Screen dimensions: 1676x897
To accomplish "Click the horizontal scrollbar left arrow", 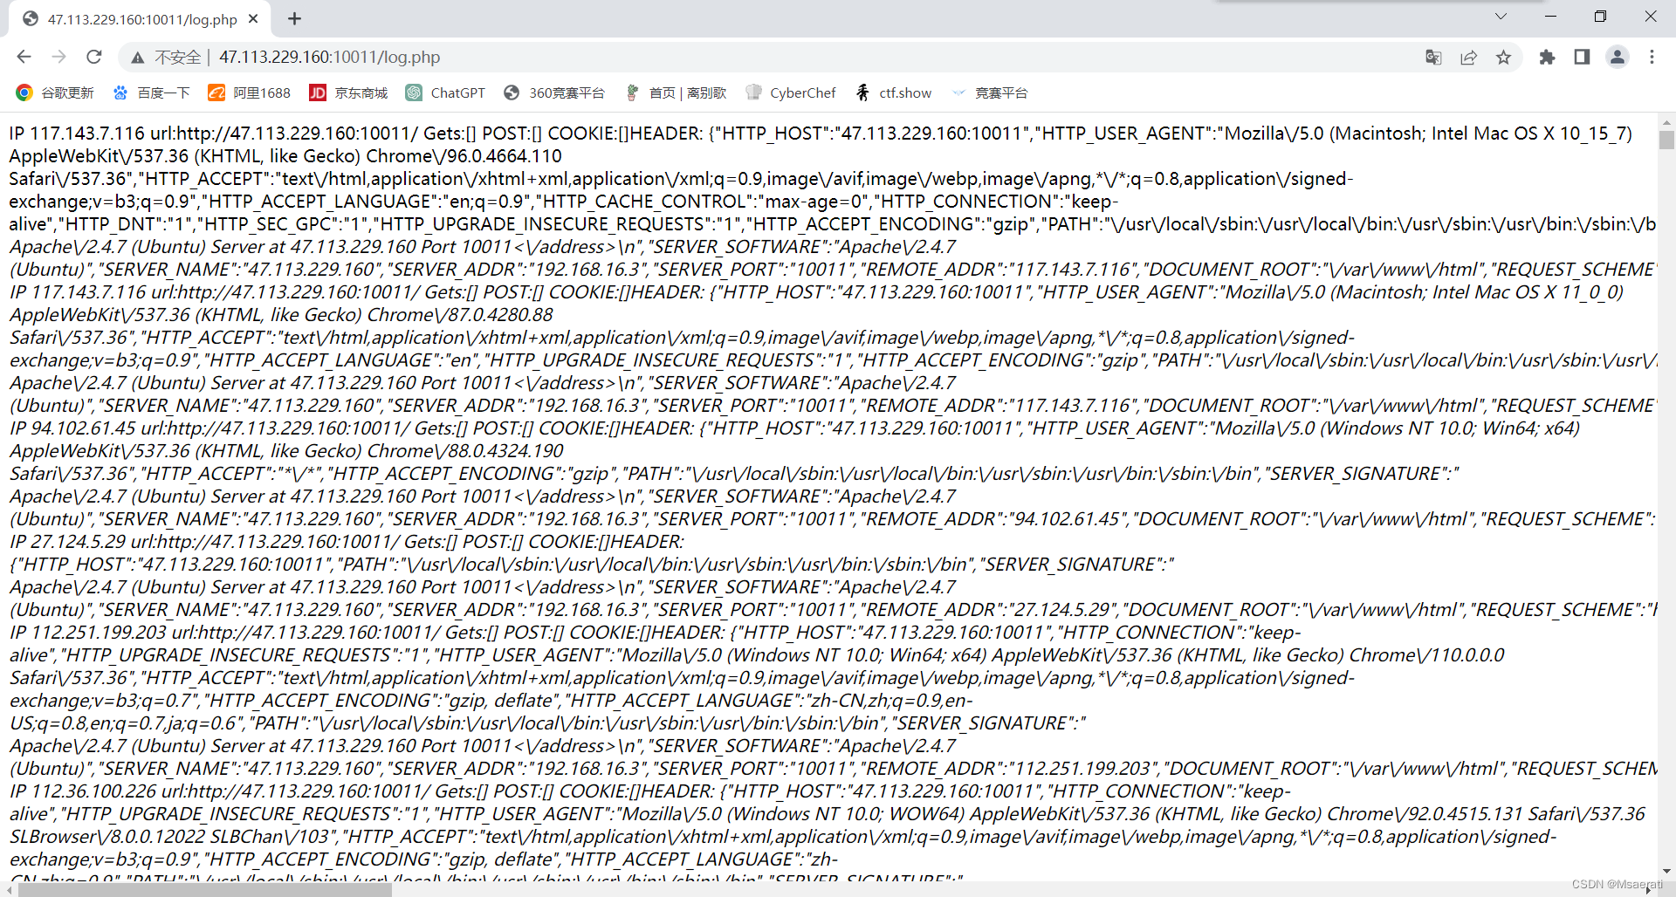I will coord(9,889).
